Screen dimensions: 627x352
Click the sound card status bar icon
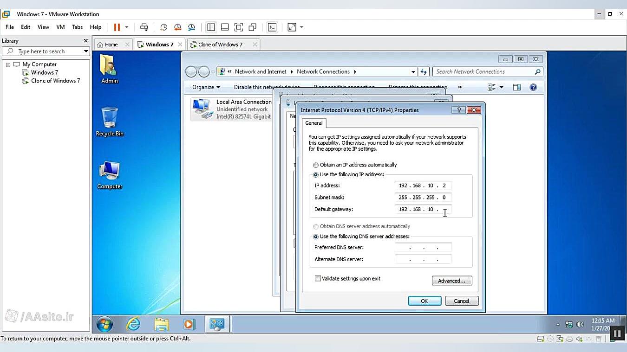(x=580, y=339)
